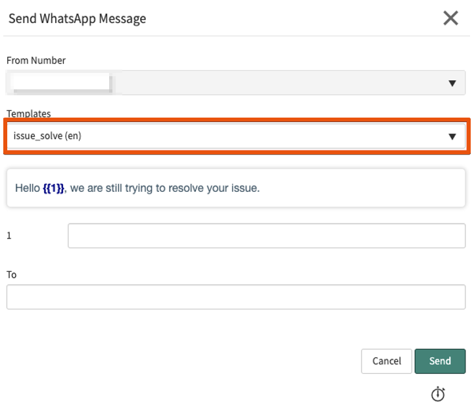Click the stopwatch timer icon
The width and height of the screenshot is (474, 404).
pos(438,393)
